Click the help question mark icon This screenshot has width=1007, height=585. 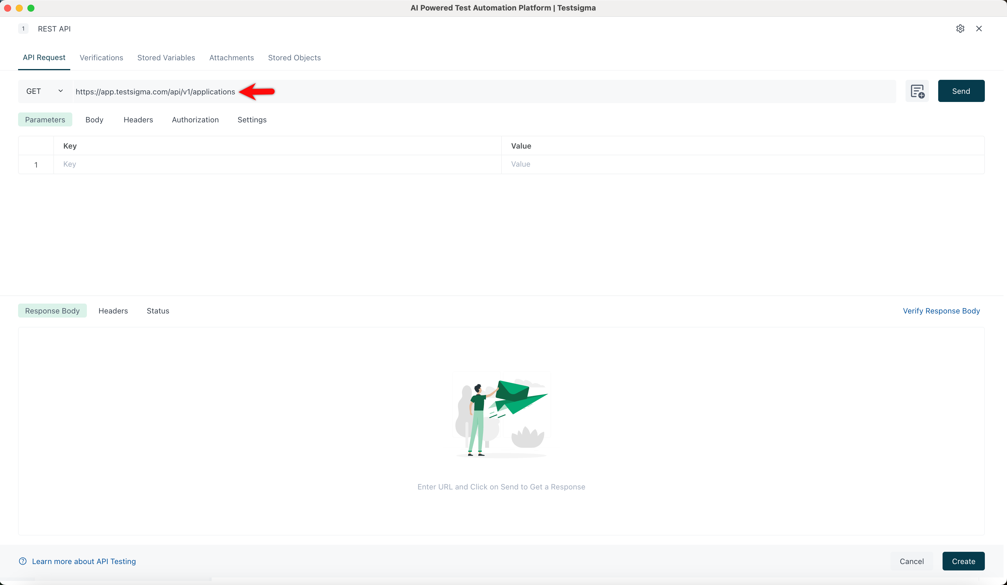pos(23,561)
